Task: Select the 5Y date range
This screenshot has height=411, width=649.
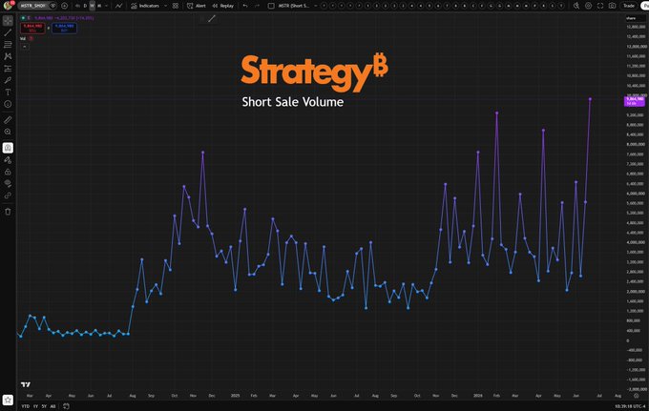Action: [44, 406]
